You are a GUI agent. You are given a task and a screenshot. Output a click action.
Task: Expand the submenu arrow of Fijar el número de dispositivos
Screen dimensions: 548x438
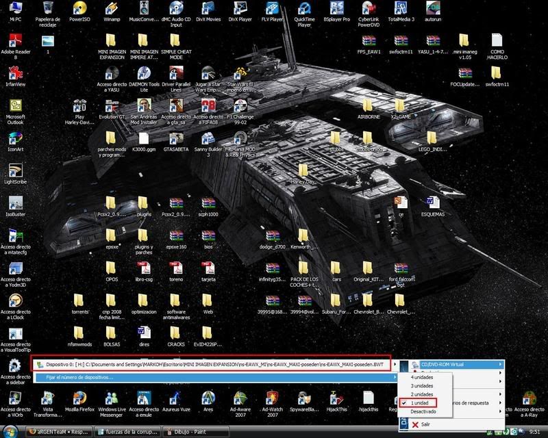click(395, 377)
